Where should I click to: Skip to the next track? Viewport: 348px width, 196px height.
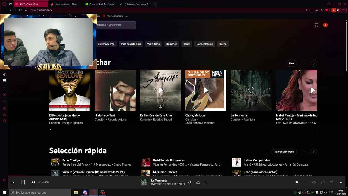tap(33, 182)
